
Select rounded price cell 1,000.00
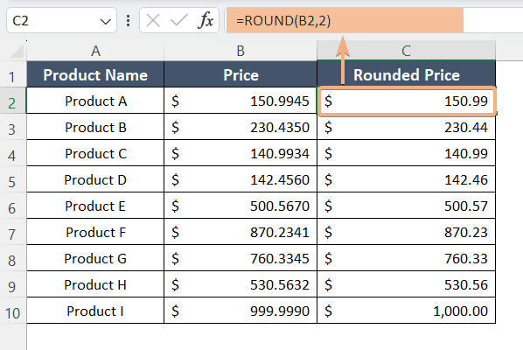click(407, 311)
